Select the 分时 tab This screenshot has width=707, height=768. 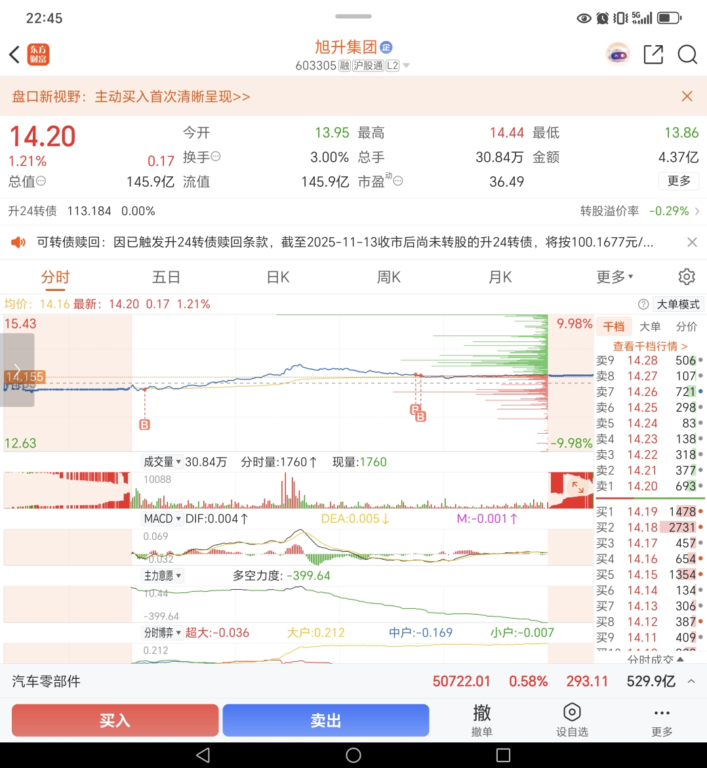[x=55, y=277]
